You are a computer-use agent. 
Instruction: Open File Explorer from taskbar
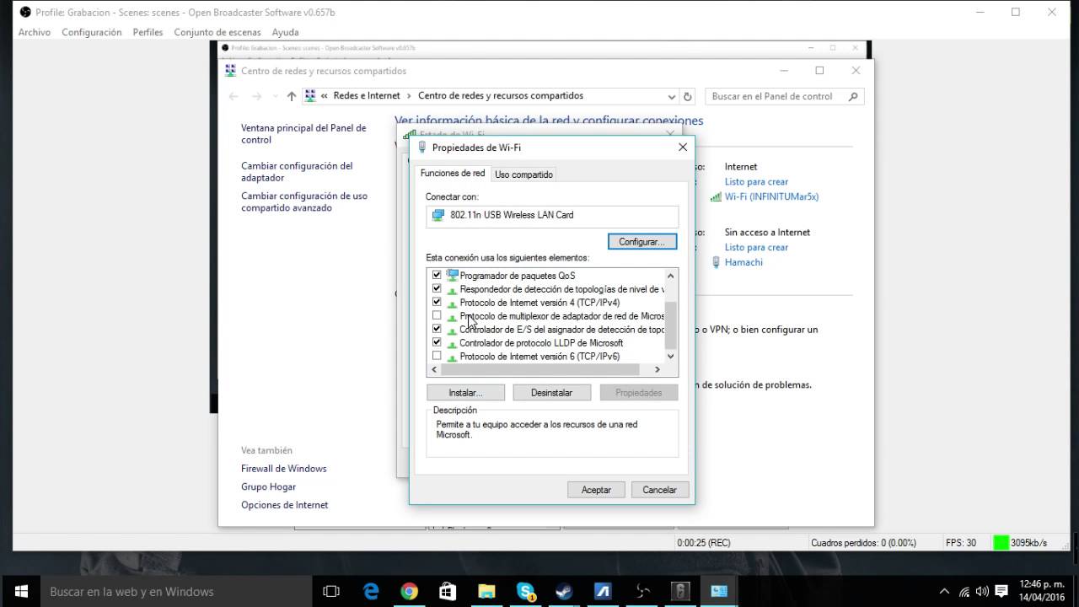click(486, 592)
